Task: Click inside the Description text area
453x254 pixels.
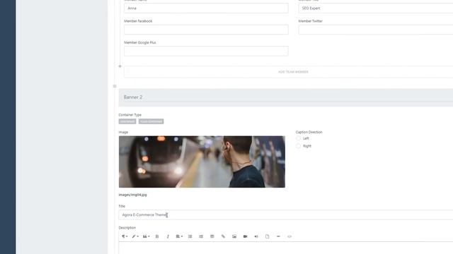Action: (x=286, y=248)
